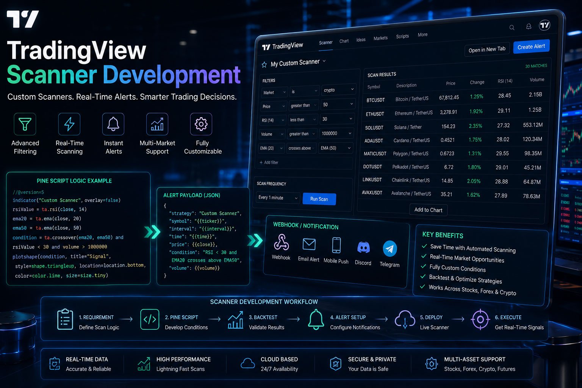Viewport: 582px width, 388px height.
Task: Open the 'crosses above' operator dropdown
Action: pos(302,148)
